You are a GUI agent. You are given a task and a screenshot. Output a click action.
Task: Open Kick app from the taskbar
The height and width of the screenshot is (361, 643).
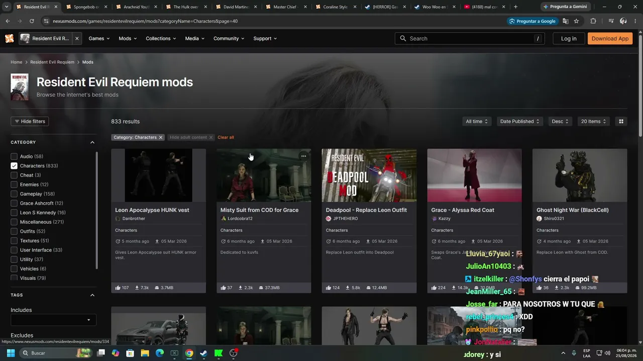[x=219, y=353]
